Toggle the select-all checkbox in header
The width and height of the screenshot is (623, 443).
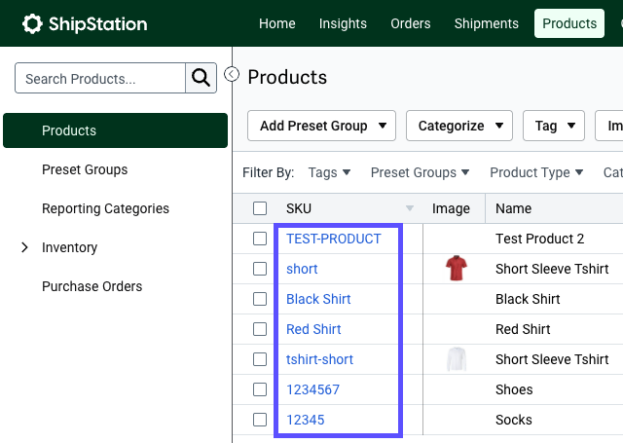point(260,208)
